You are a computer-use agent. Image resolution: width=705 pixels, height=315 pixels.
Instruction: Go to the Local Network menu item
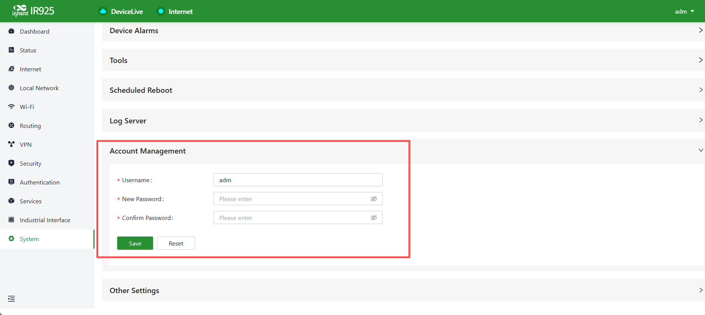click(47, 88)
